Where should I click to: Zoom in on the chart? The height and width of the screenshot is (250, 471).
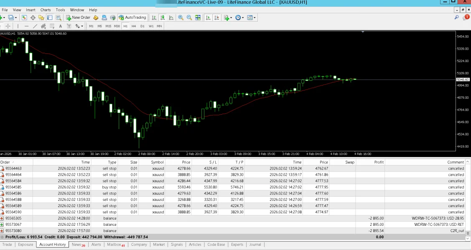(181, 17)
